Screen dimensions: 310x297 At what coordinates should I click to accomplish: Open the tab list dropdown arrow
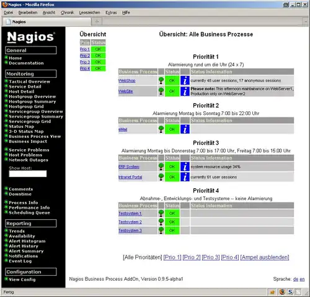click(306, 21)
